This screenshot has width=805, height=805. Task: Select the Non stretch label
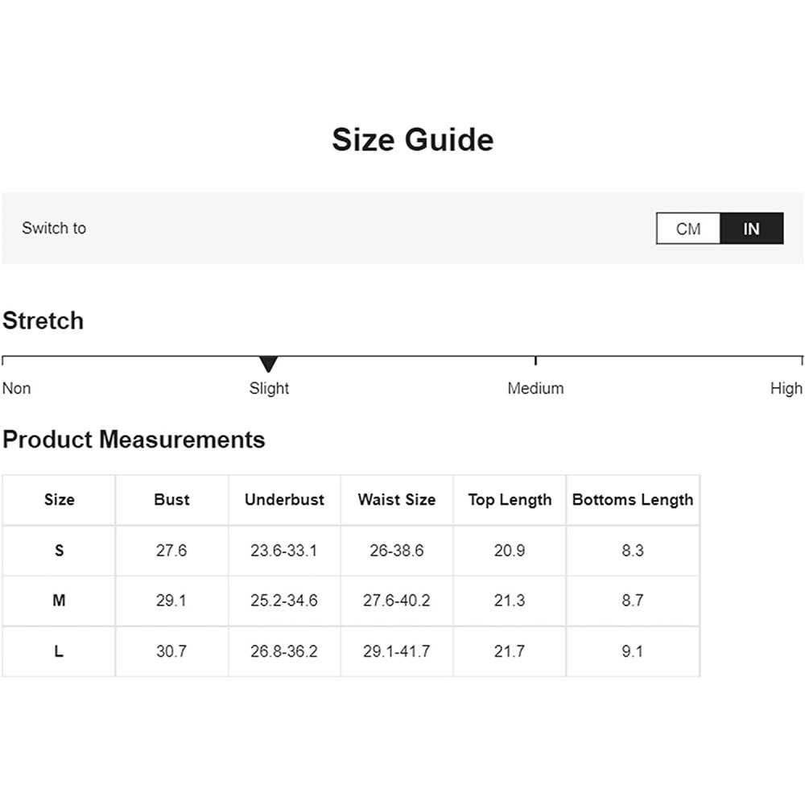tap(16, 388)
